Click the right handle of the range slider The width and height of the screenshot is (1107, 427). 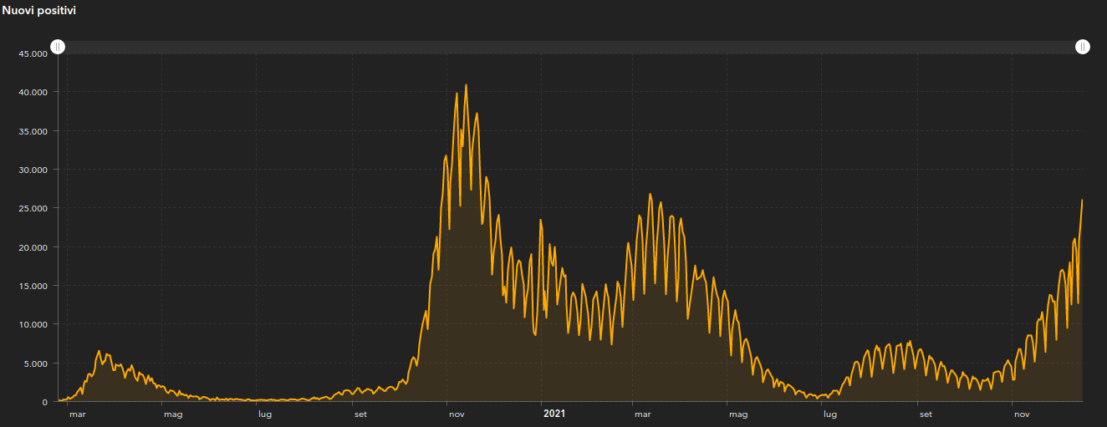tap(1083, 47)
